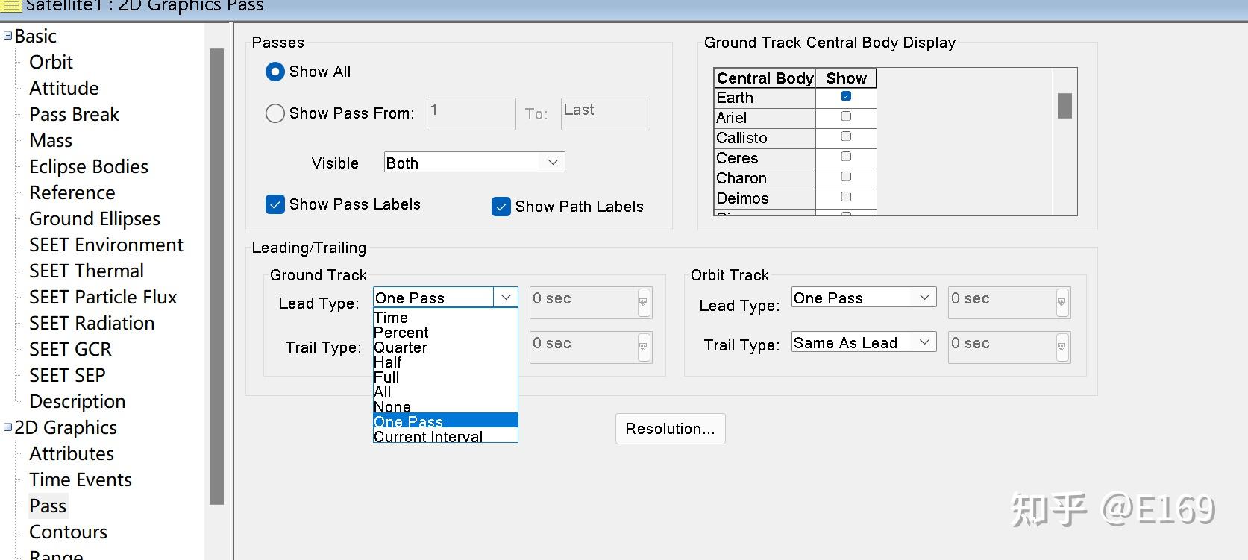Open the Pass Break page in the tree
1248x560 pixels.
(x=74, y=114)
